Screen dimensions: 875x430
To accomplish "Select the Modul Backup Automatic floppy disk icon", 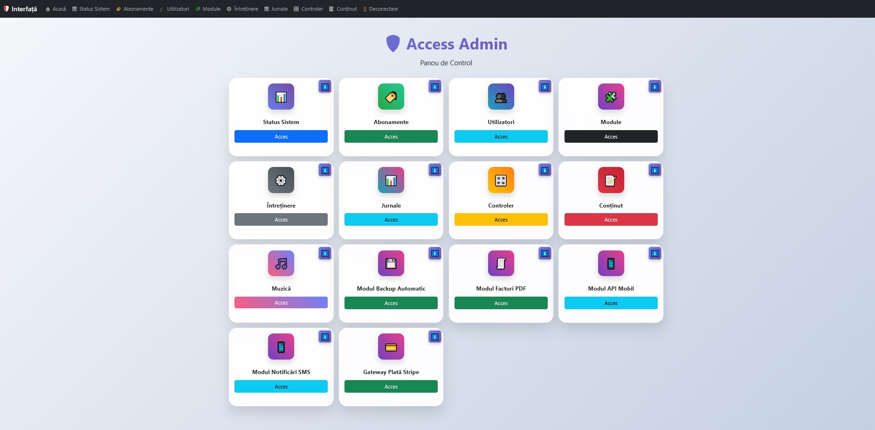I will (391, 263).
